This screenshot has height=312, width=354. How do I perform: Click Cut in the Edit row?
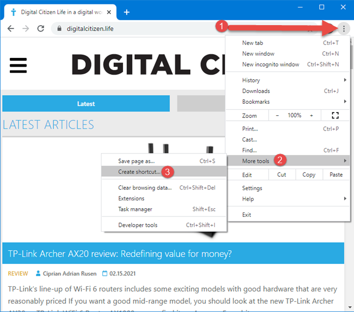click(281, 175)
